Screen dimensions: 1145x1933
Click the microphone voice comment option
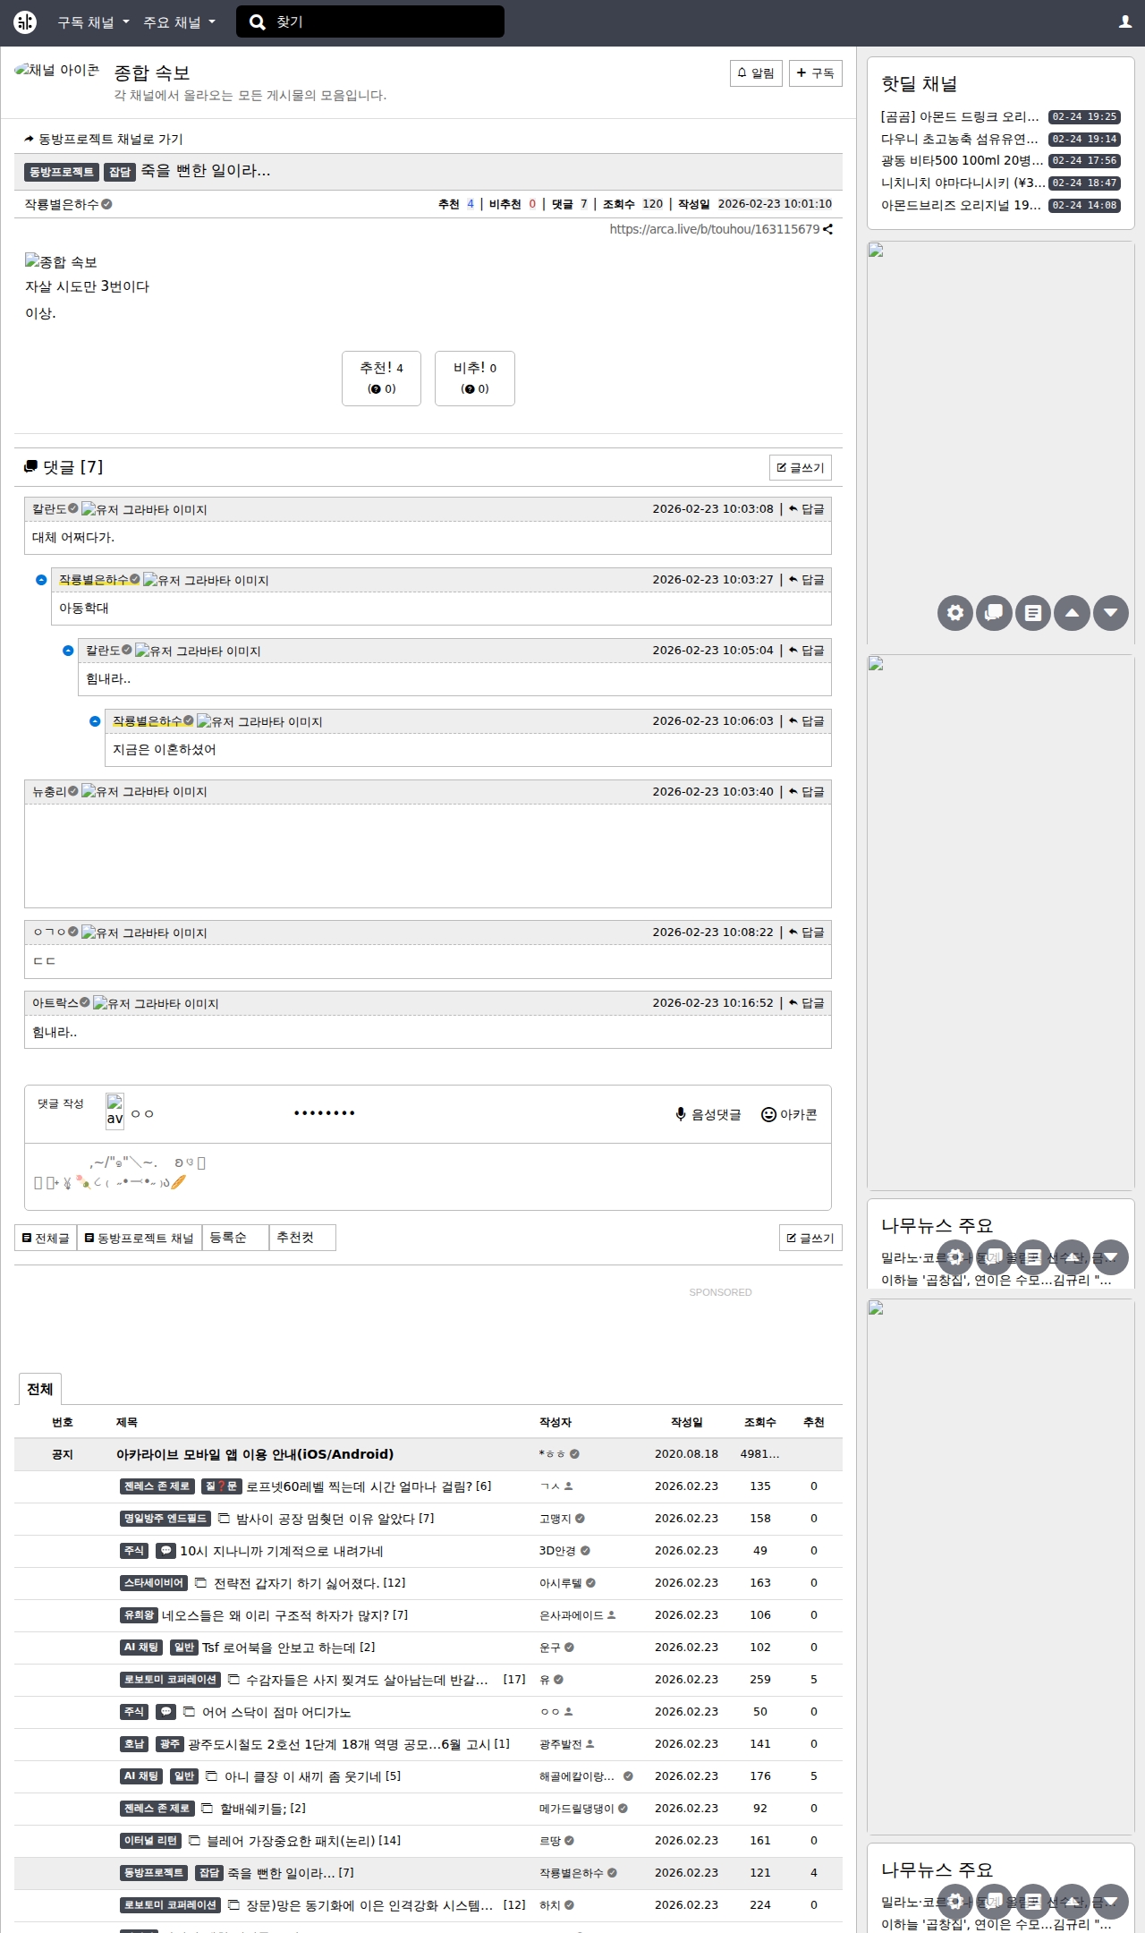[708, 1114]
